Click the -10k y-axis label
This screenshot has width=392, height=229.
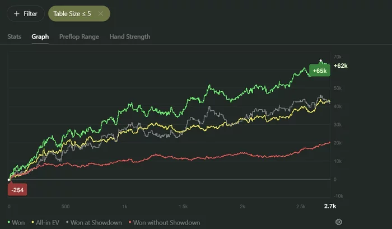(338, 197)
